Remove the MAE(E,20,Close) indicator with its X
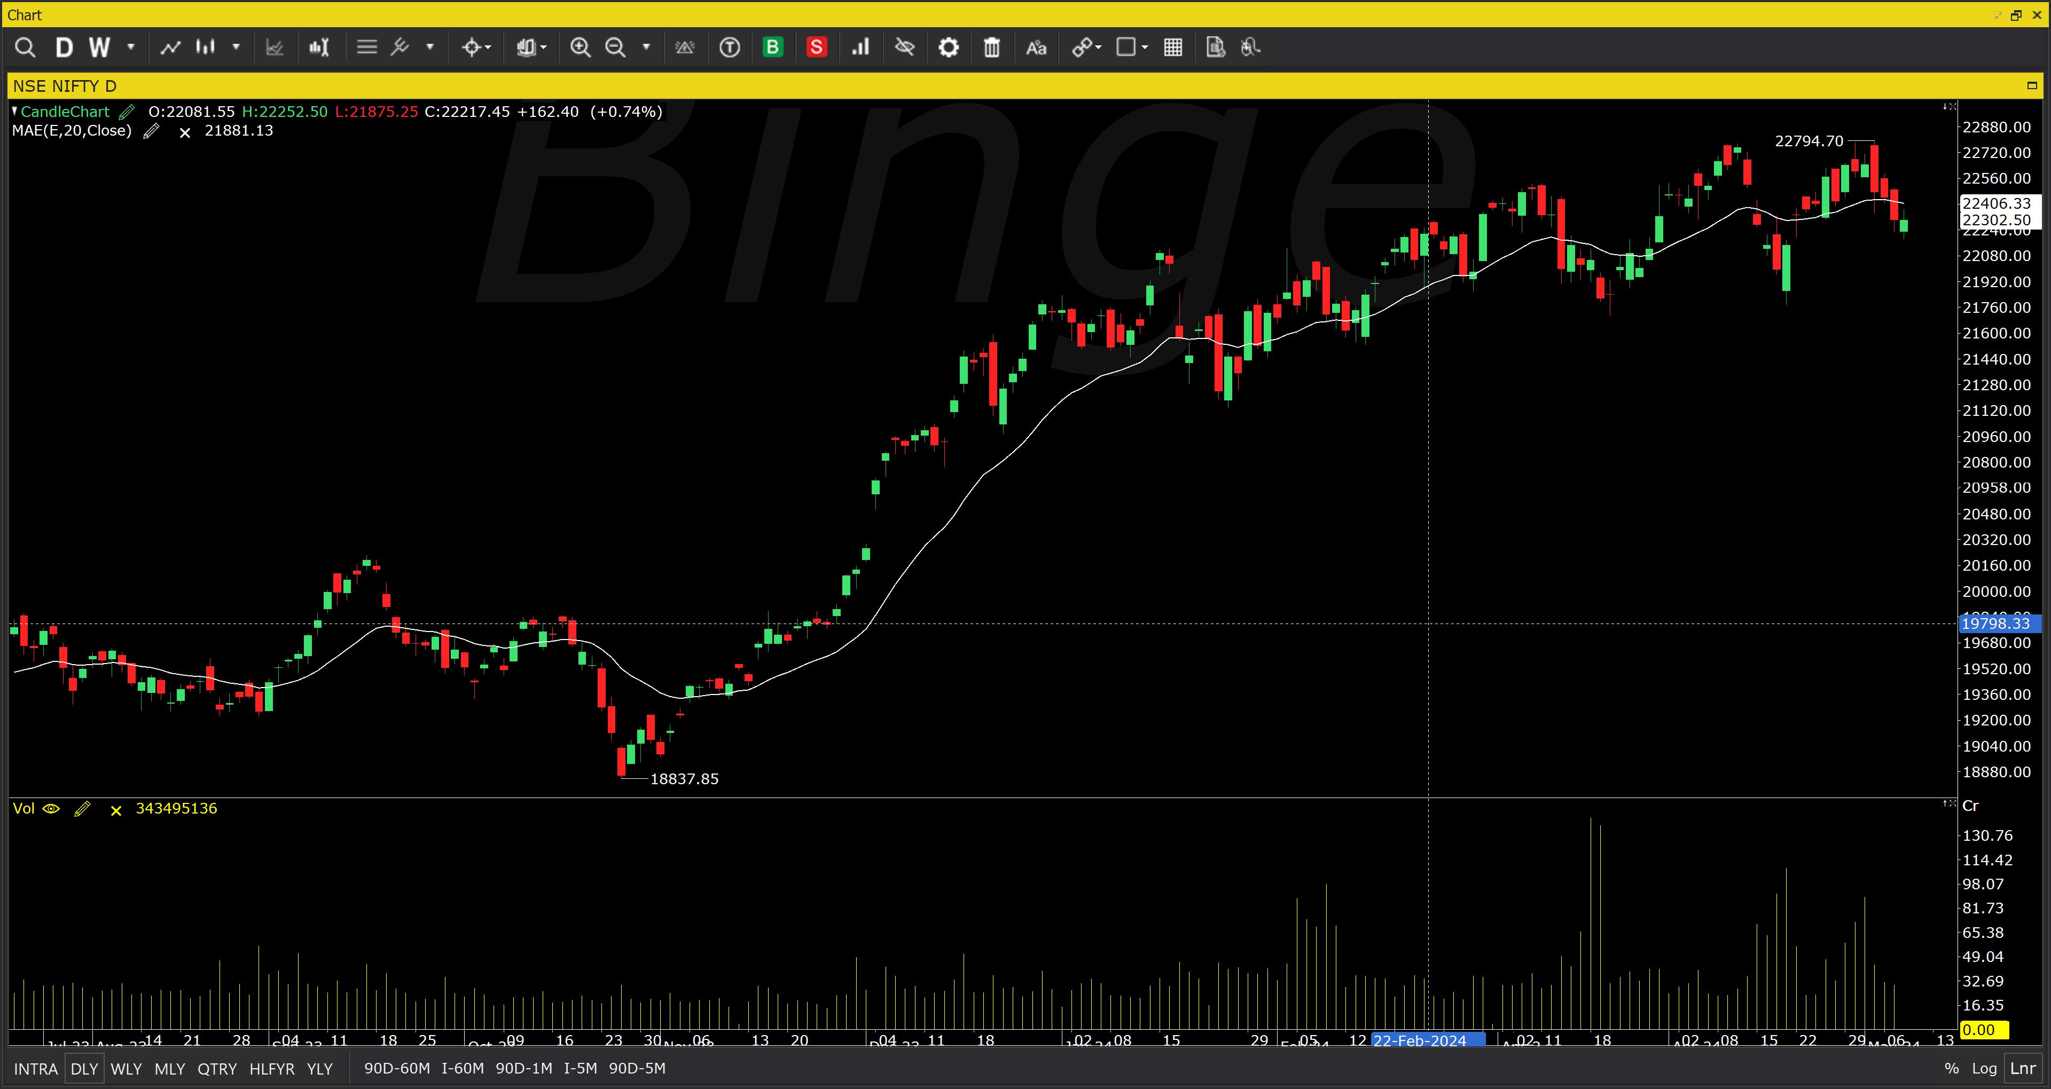Viewport: 2051px width, 1089px height. (x=185, y=133)
